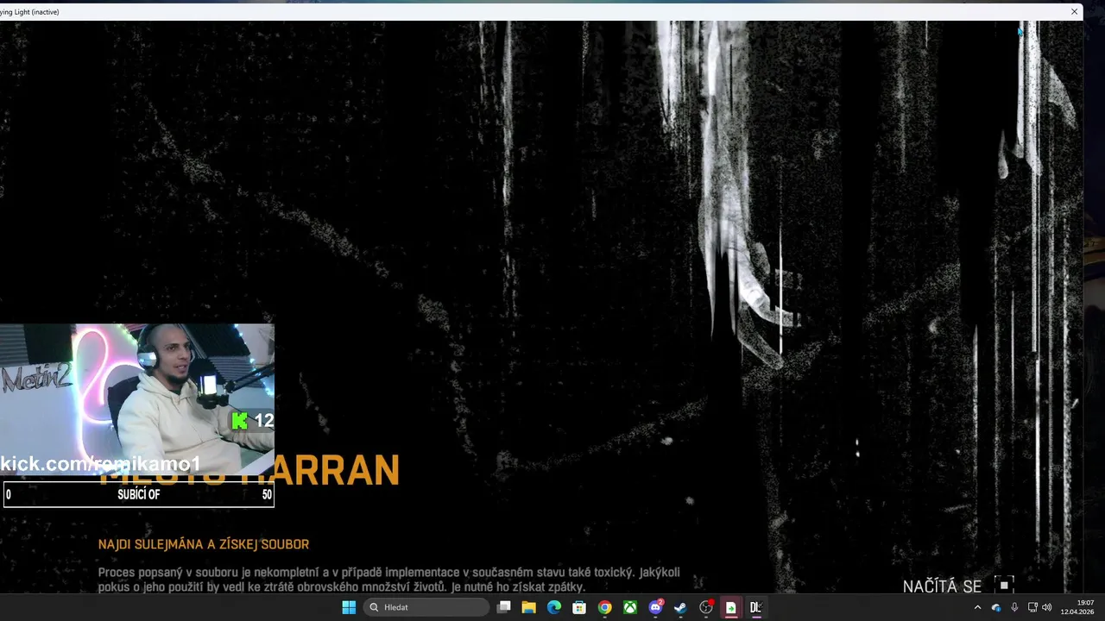Open the green file app on the taskbar
Image resolution: width=1105 pixels, height=621 pixels.
pyautogui.click(x=730, y=607)
